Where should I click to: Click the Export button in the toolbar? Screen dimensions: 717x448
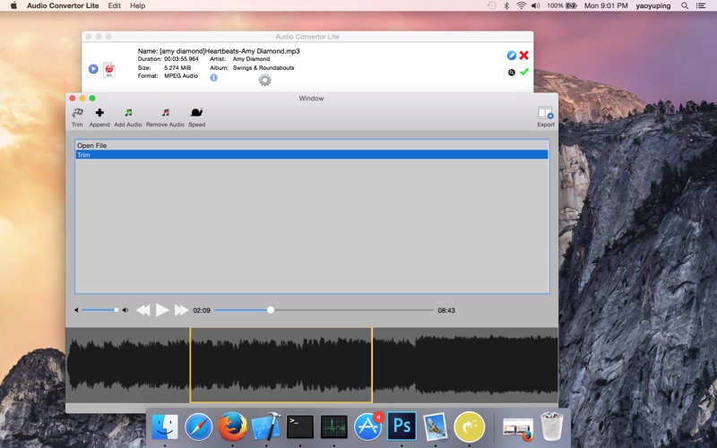[546, 117]
